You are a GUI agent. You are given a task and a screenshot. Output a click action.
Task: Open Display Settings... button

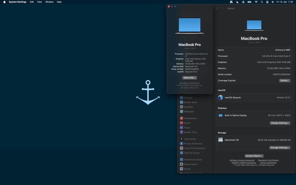[280, 123]
